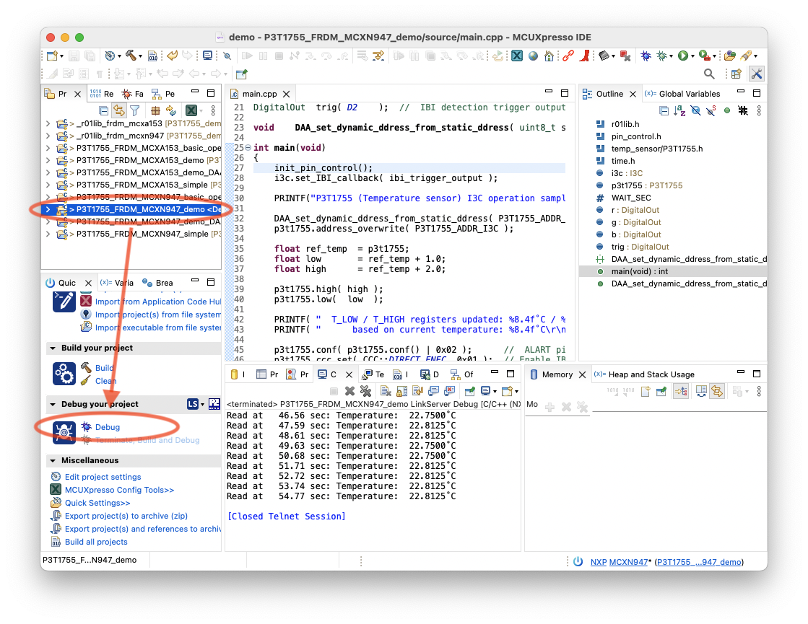Toggle the Memory view link arrows button
Screen dimensions: 808x624
[x=717, y=391]
